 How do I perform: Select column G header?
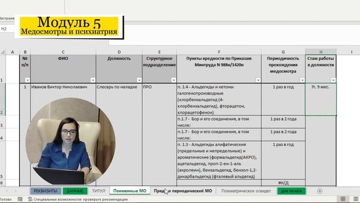[x=283, y=52]
